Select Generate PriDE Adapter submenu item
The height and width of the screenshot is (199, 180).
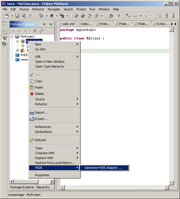(x=103, y=168)
